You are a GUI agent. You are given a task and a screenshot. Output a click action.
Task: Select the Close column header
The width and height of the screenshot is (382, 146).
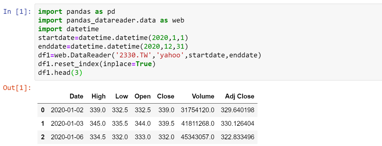point(166,96)
